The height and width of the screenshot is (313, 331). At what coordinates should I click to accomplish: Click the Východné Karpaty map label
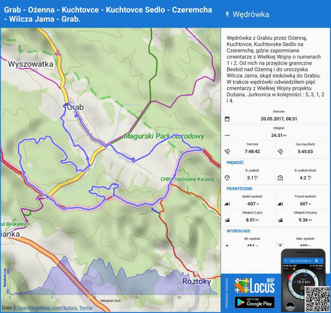coord(187,179)
